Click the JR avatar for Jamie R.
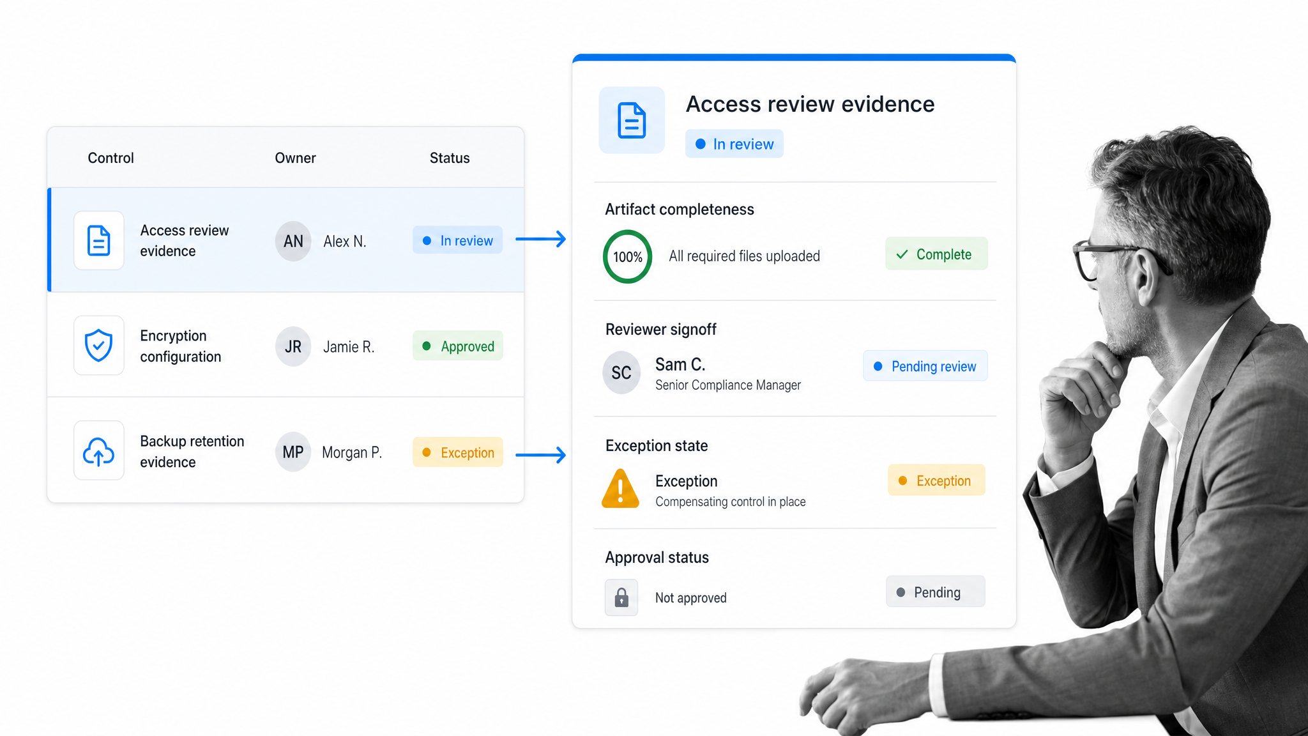 (x=293, y=346)
